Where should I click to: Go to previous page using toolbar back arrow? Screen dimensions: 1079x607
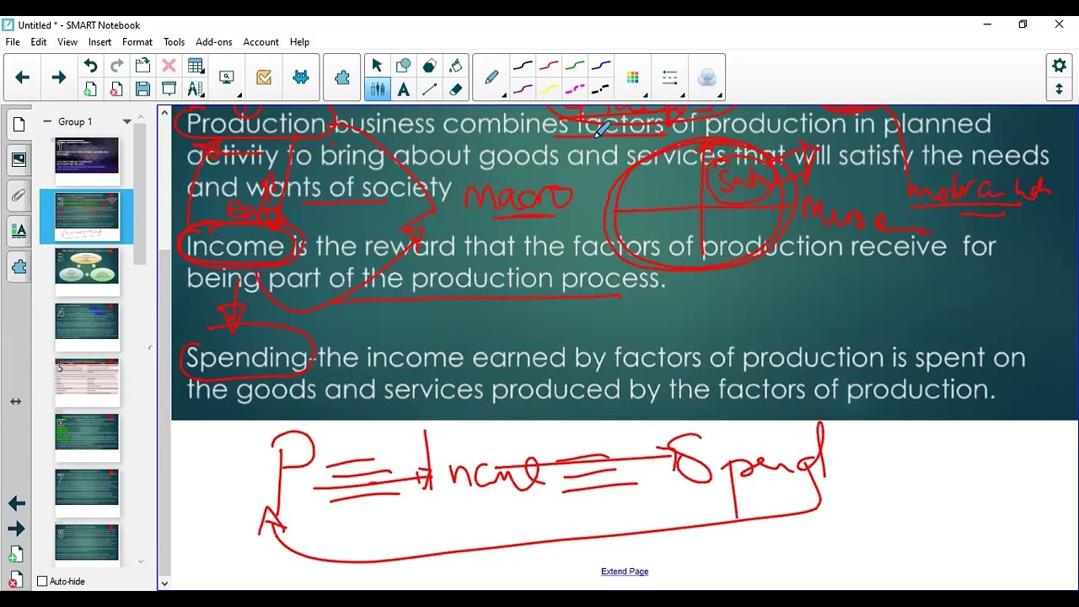coord(23,78)
